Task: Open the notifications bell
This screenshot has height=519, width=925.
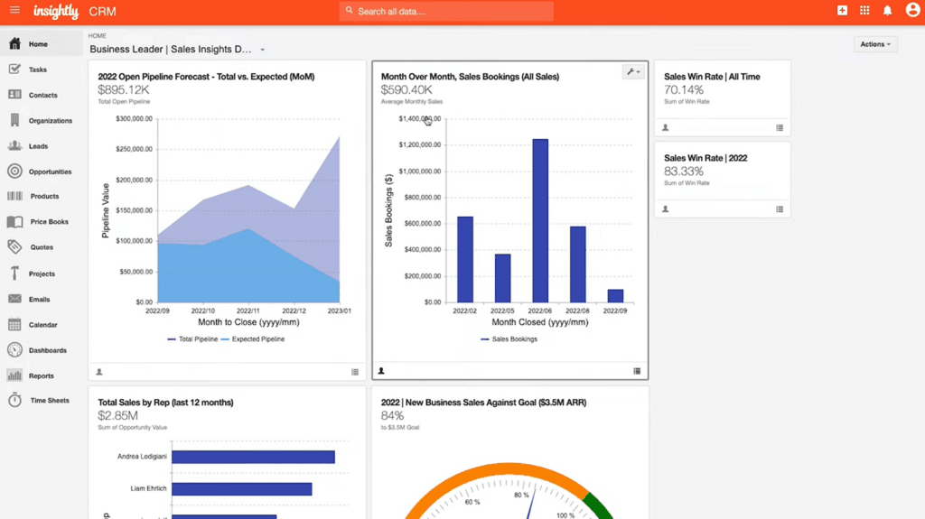Action: [887, 11]
